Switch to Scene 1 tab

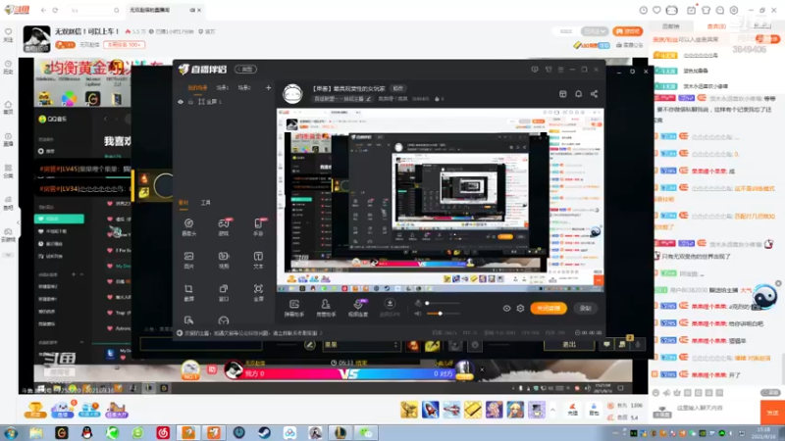click(x=223, y=88)
